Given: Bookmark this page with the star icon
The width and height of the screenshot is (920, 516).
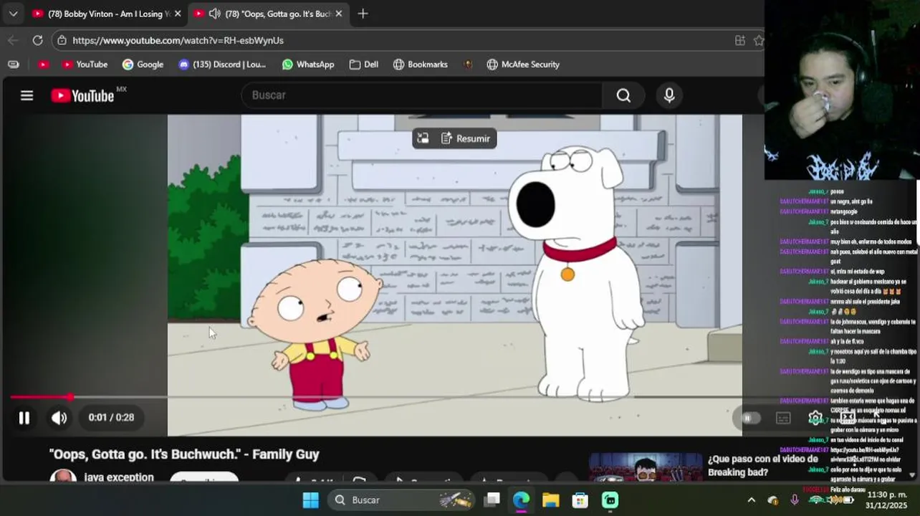Looking at the screenshot, I should [759, 41].
